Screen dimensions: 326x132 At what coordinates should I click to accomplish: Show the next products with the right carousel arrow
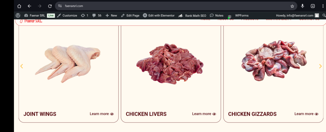click(320, 66)
